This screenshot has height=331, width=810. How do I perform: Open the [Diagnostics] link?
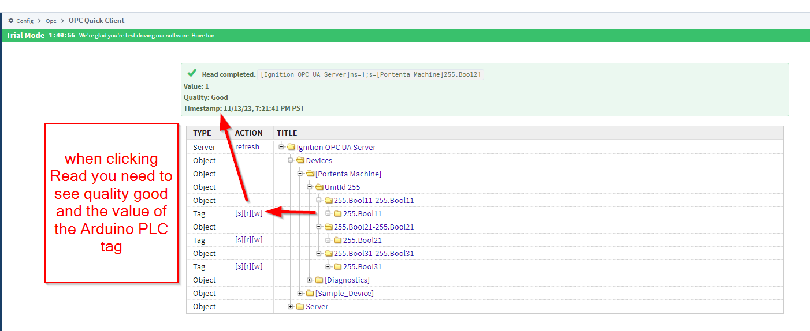click(347, 280)
